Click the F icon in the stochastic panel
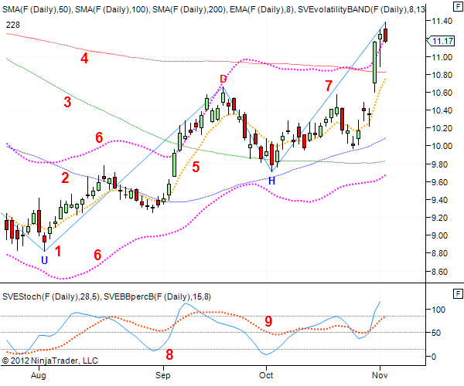This screenshot has width=464, height=386. click(x=458, y=293)
